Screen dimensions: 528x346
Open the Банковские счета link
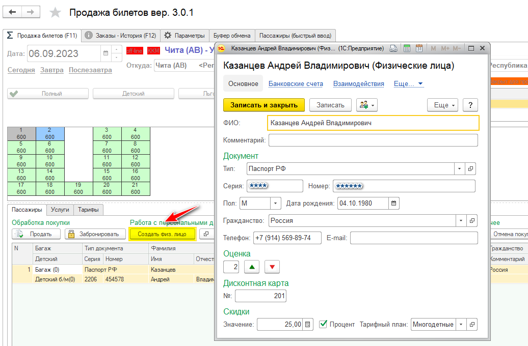pyautogui.click(x=296, y=84)
